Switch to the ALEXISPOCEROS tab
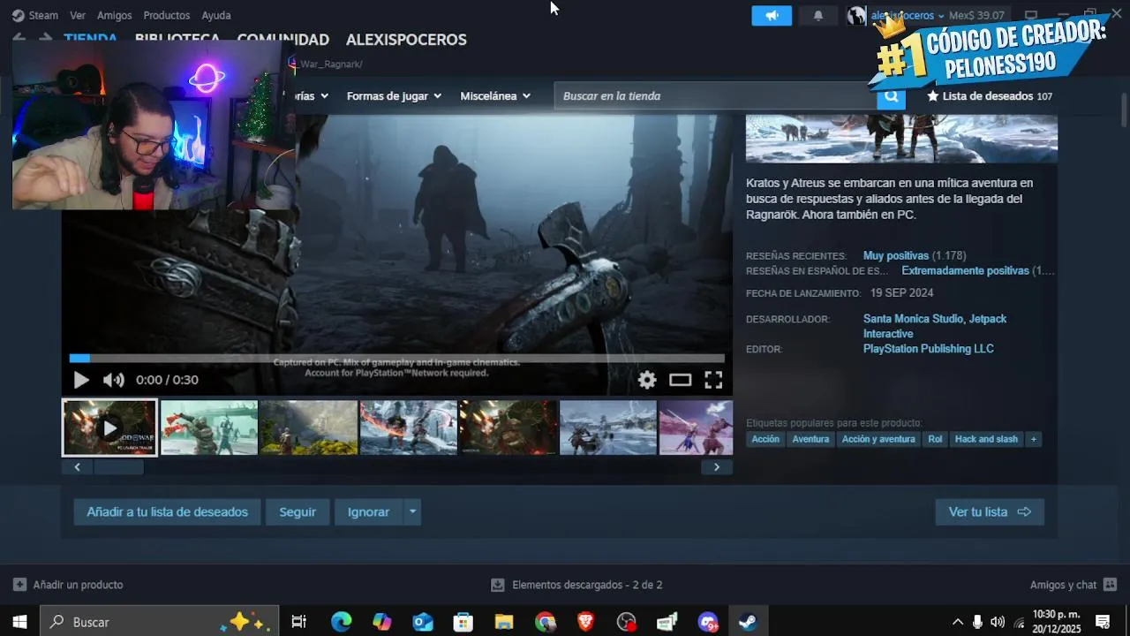The width and height of the screenshot is (1130, 636). (x=406, y=40)
